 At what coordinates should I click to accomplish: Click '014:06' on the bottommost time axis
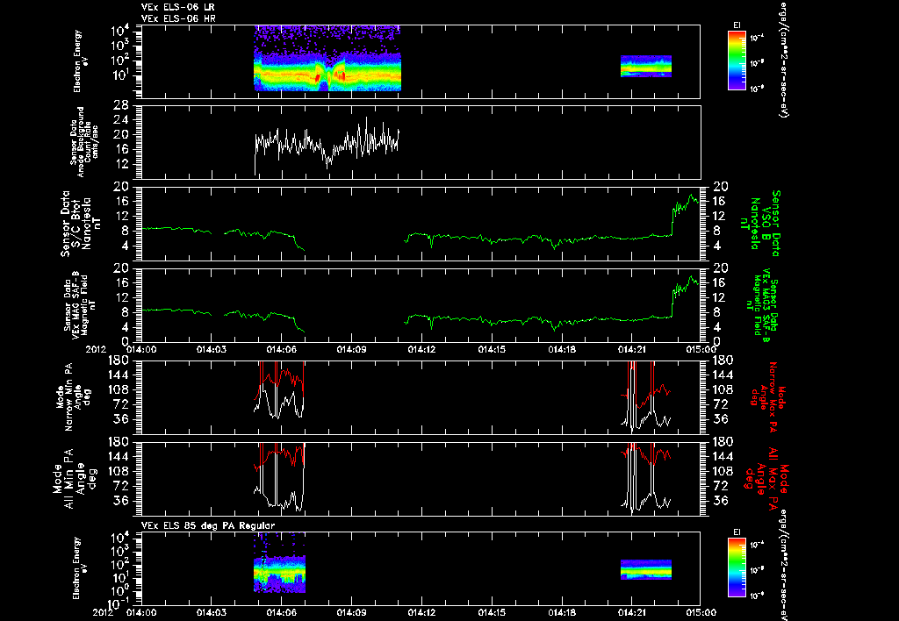coord(282,612)
